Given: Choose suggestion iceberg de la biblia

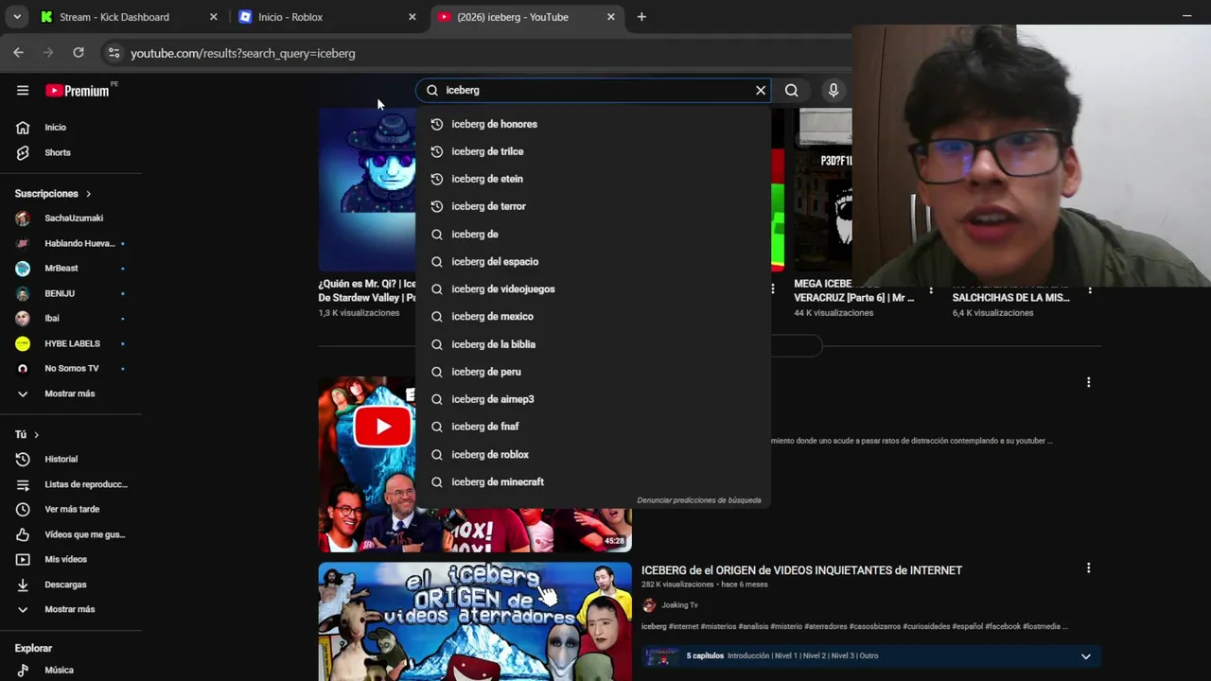Looking at the screenshot, I should 593,344.
